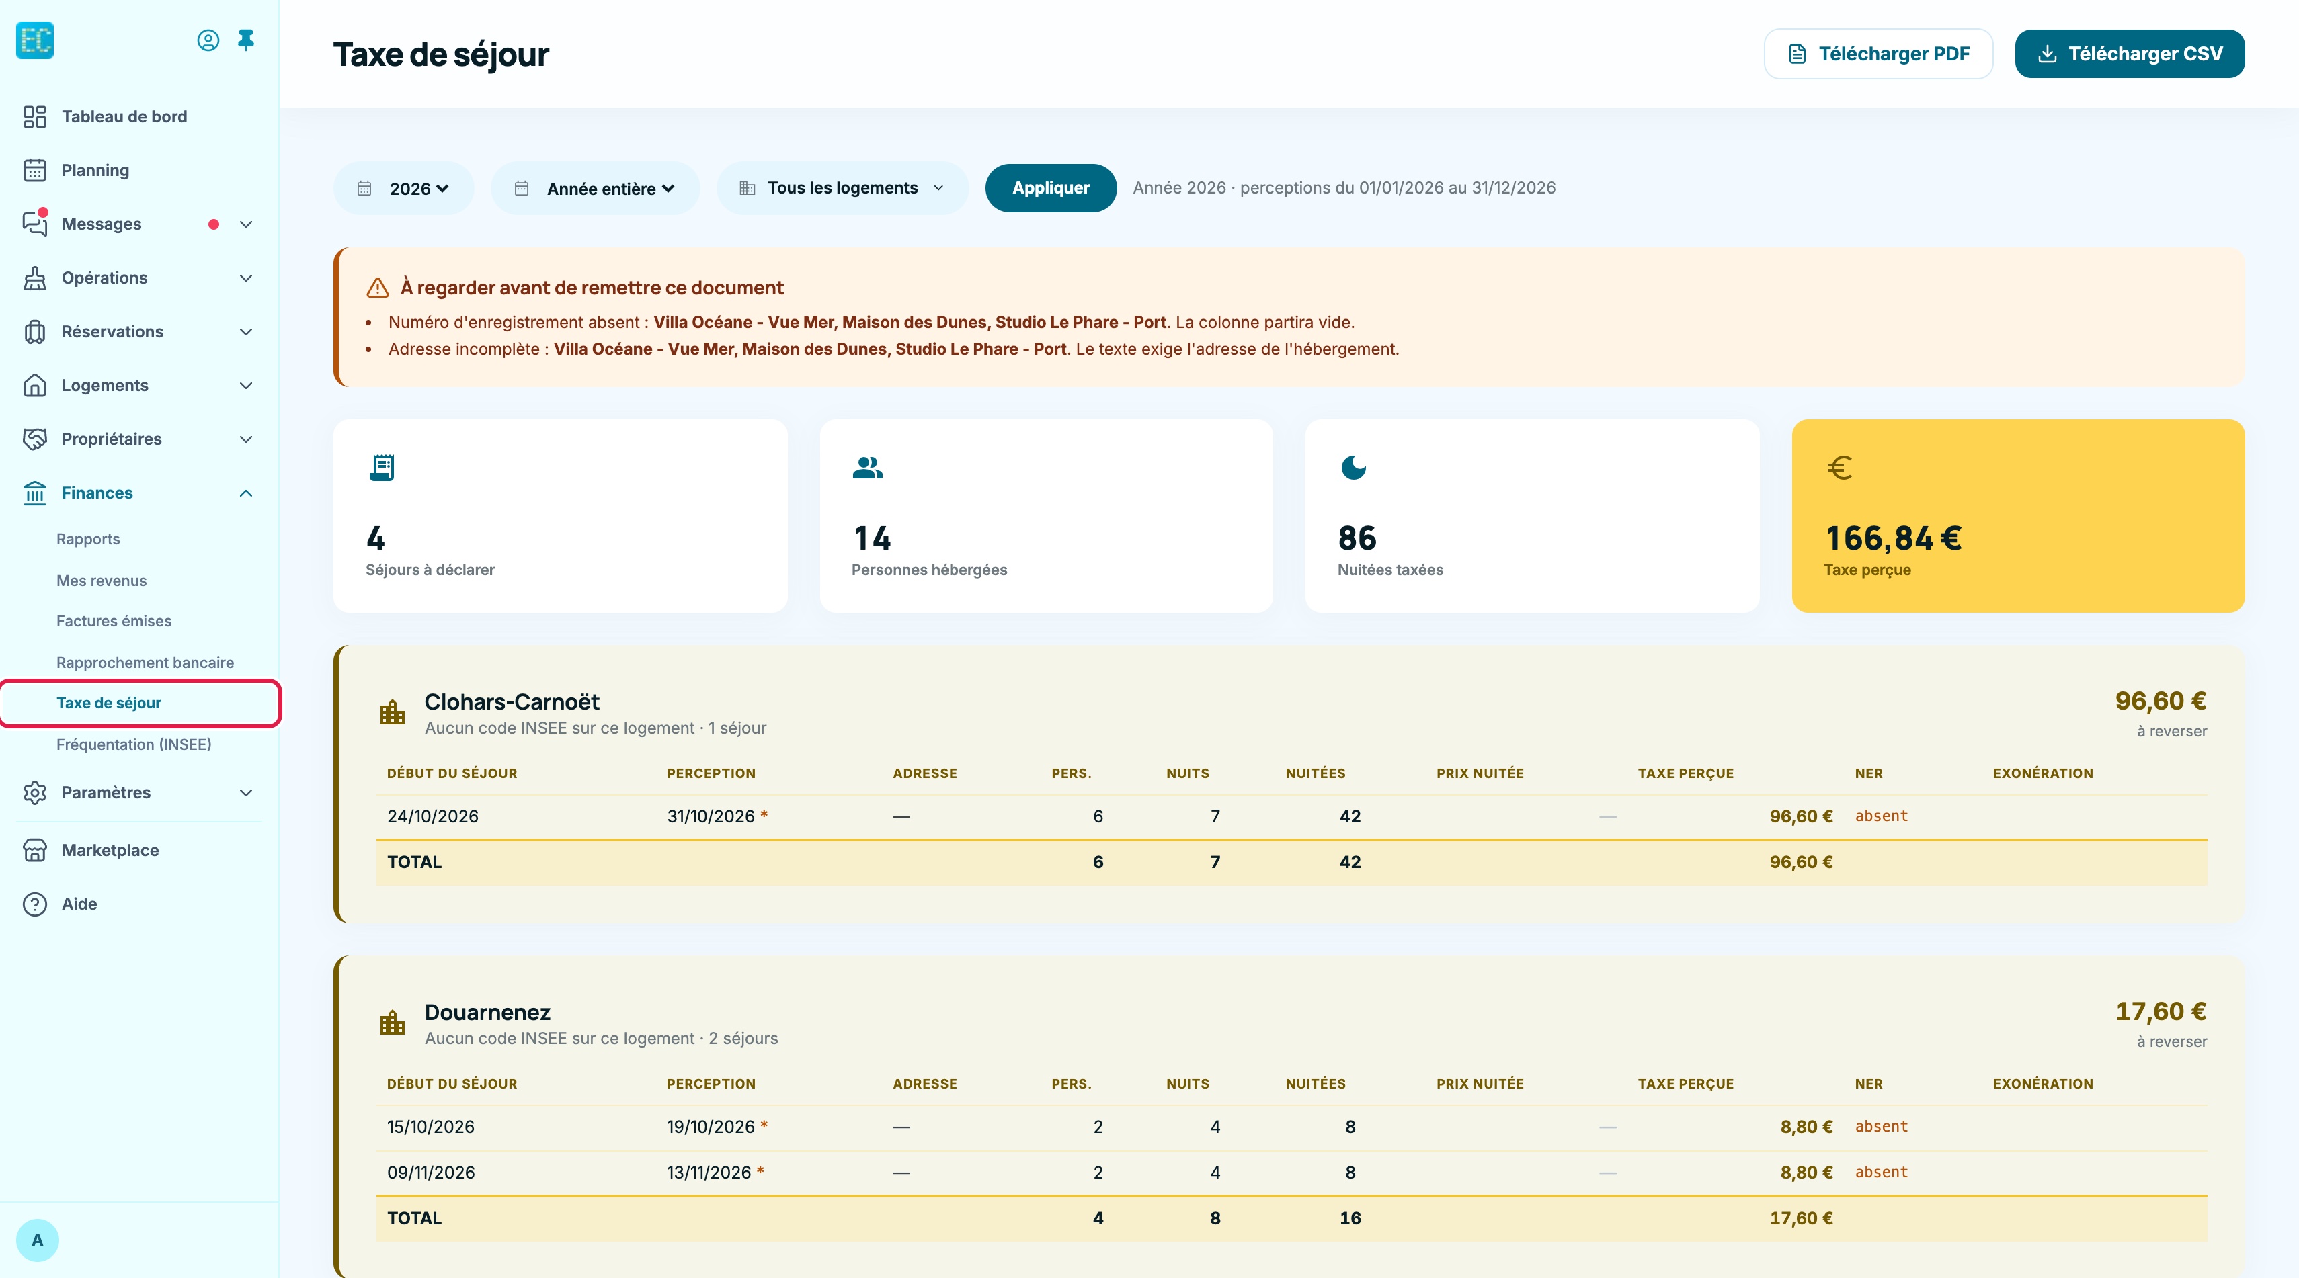Viewport: 2299px width, 1278px height.
Task: Expand the Messages submenu chevron
Action: [246, 224]
